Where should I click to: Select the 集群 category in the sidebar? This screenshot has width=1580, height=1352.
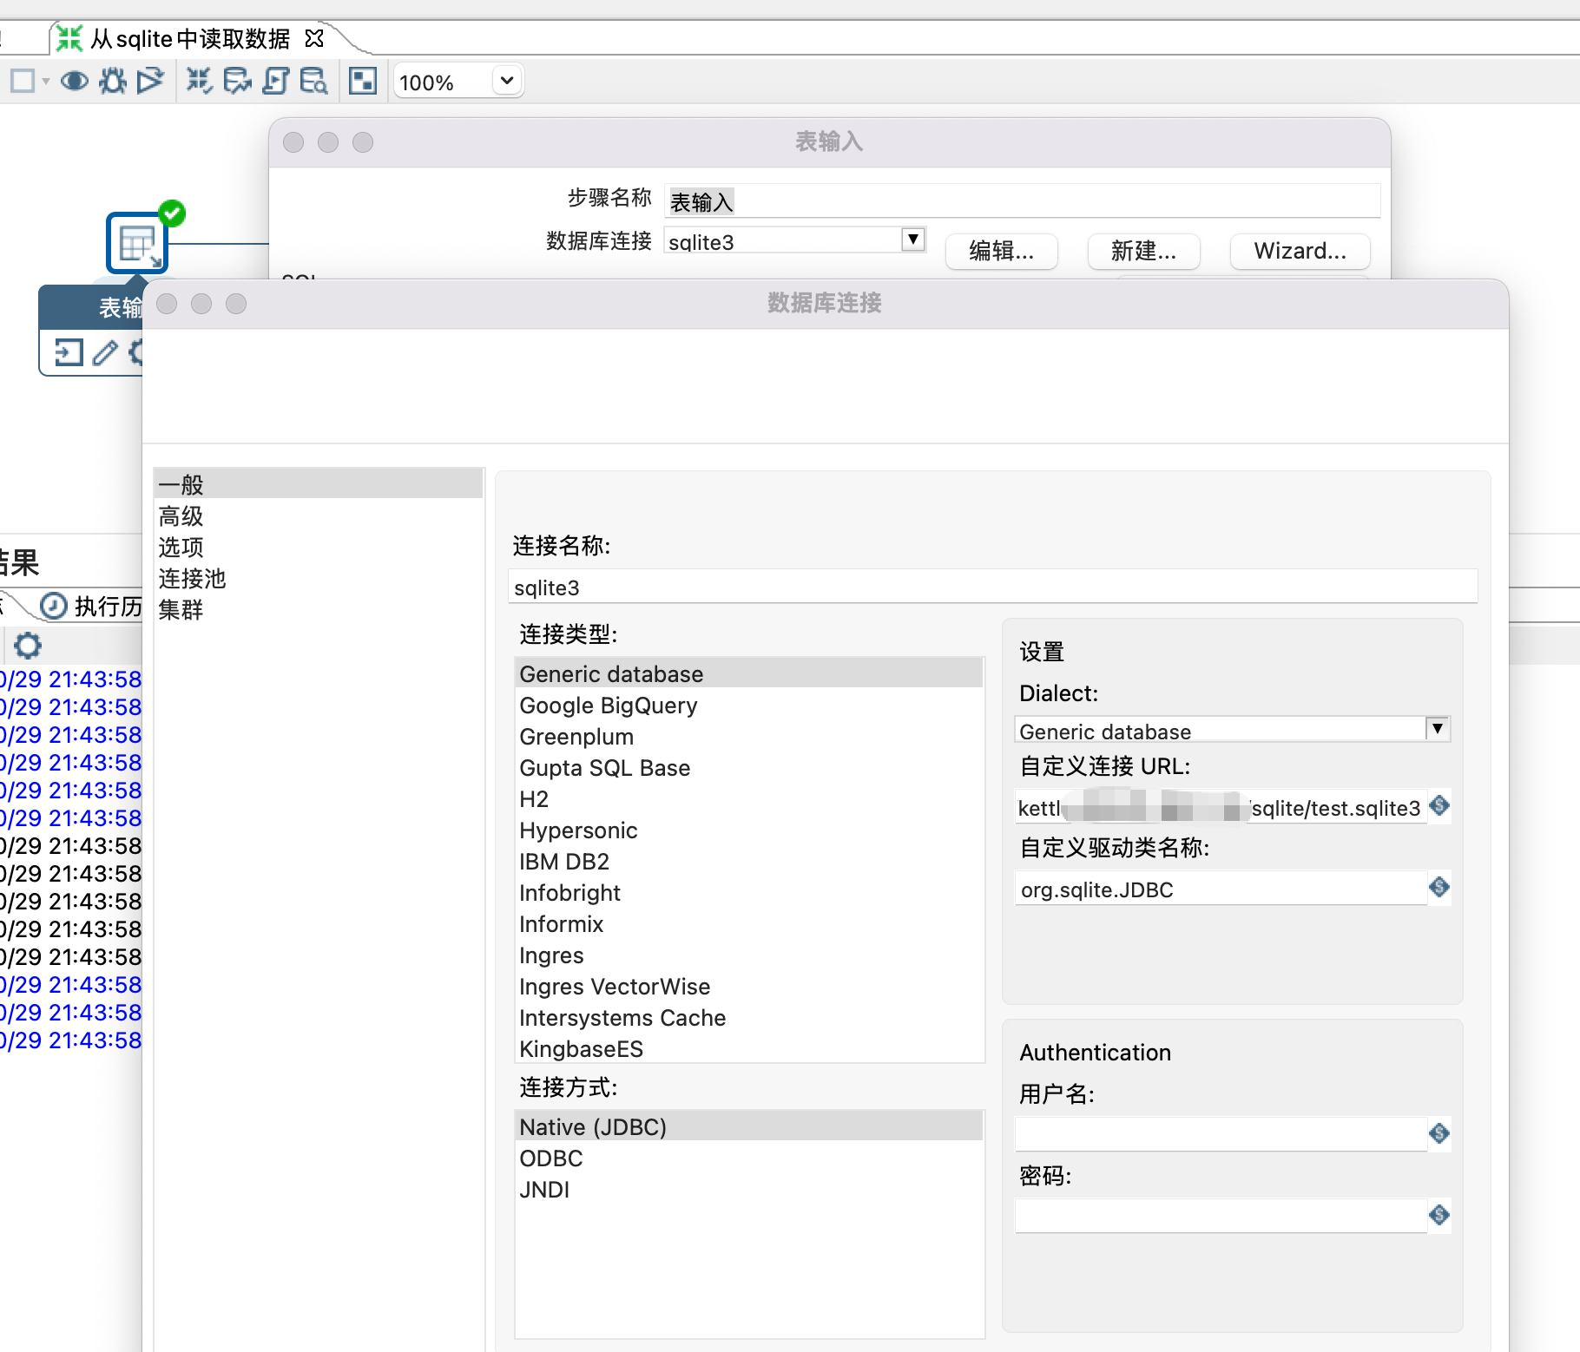[x=318, y=610]
